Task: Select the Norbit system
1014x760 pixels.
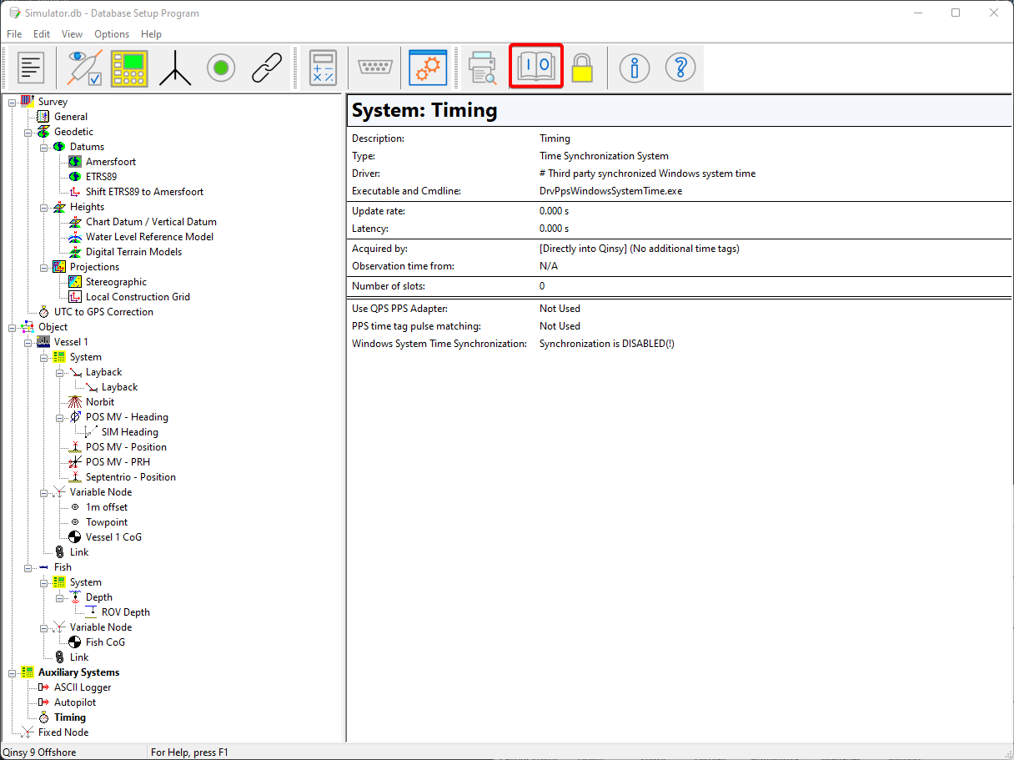Action: (100, 402)
